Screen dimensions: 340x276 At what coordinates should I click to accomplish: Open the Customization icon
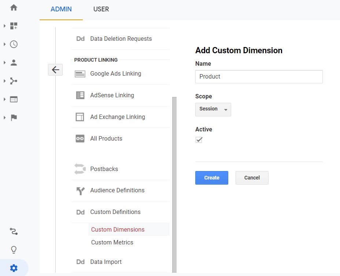tap(13, 26)
